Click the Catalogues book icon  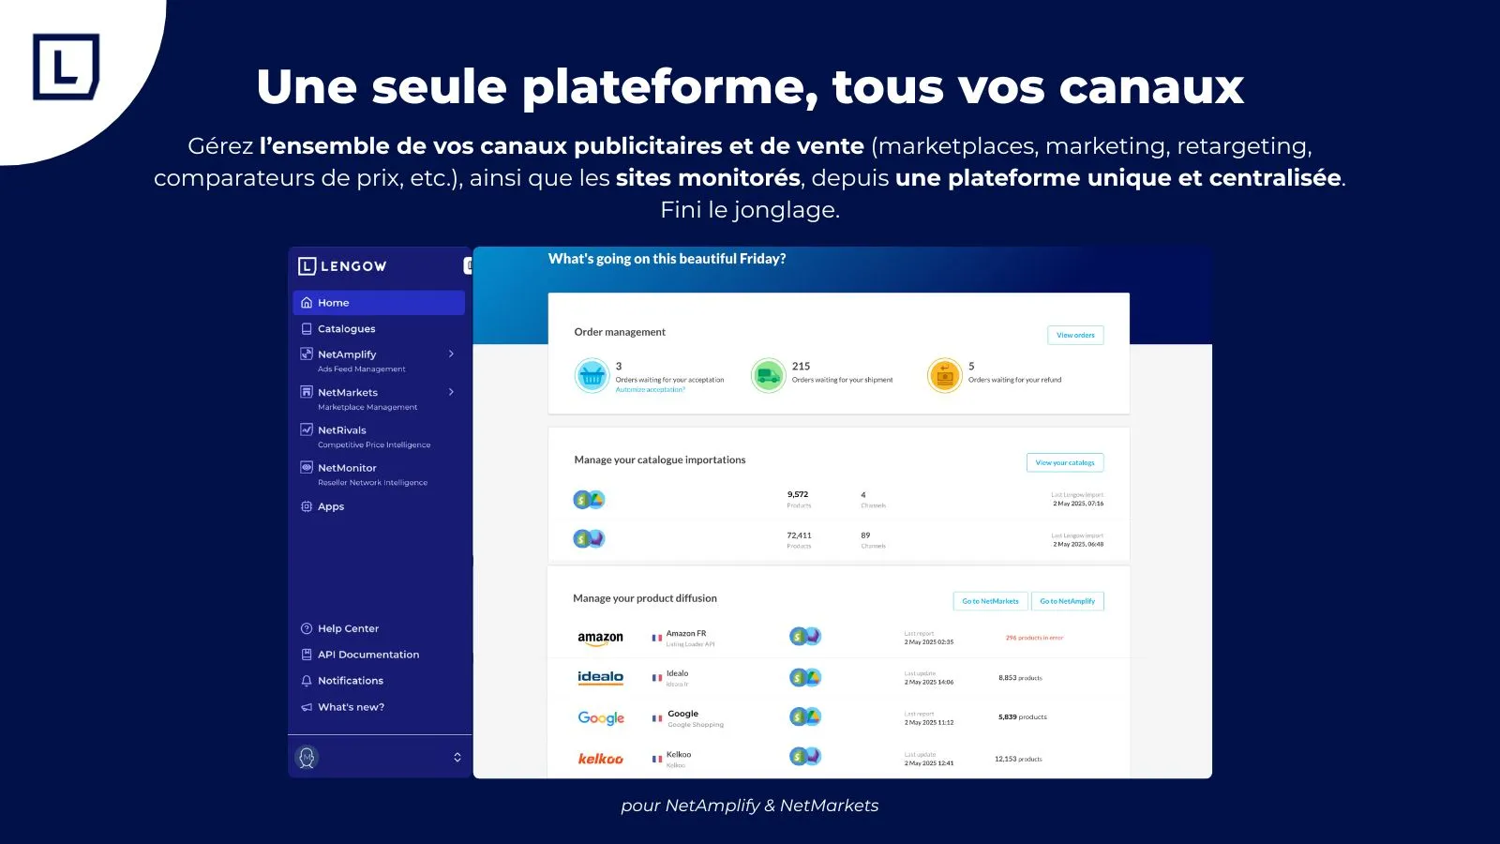[x=307, y=329]
